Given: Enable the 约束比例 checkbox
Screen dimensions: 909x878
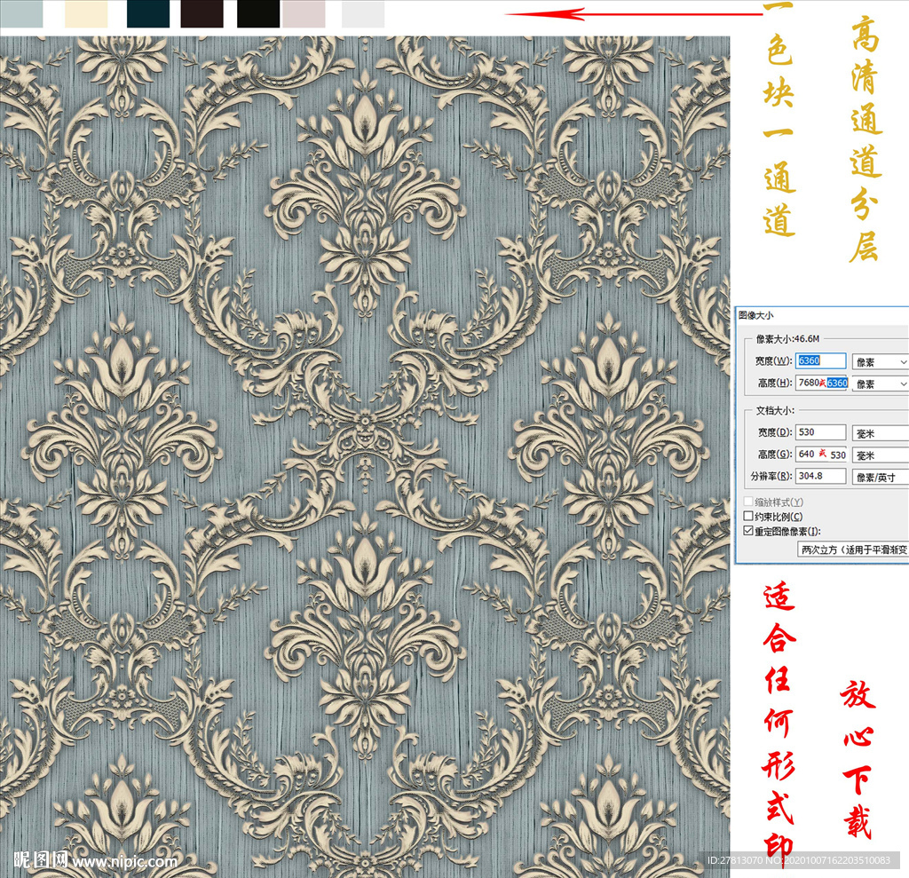Looking at the screenshot, I should click(748, 516).
